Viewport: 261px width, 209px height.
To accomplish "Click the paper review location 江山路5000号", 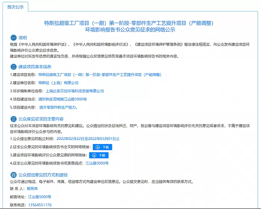I will (97, 163).
